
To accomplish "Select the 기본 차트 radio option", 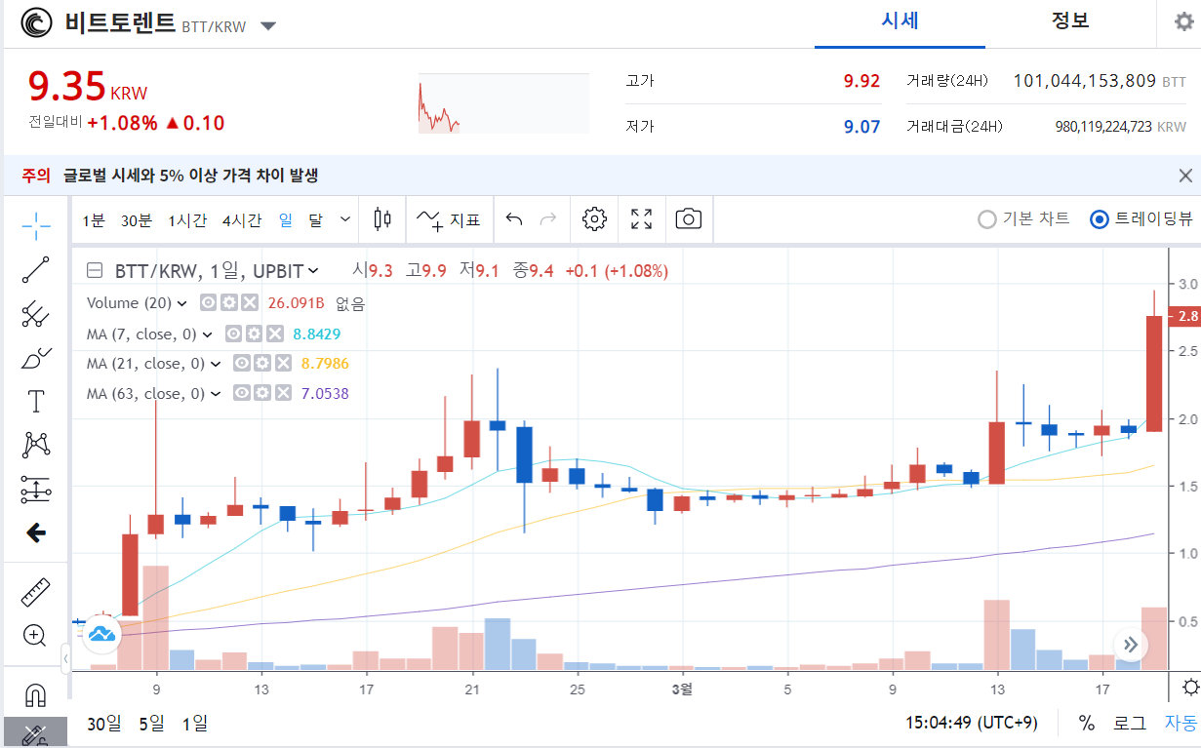I will click(1023, 219).
